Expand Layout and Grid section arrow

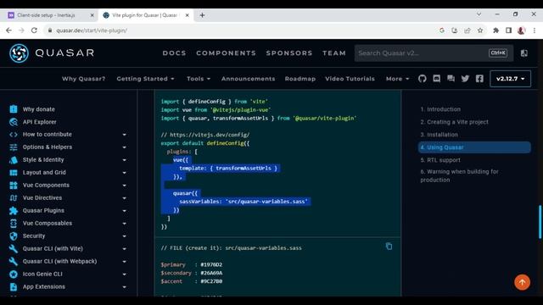tap(125, 173)
